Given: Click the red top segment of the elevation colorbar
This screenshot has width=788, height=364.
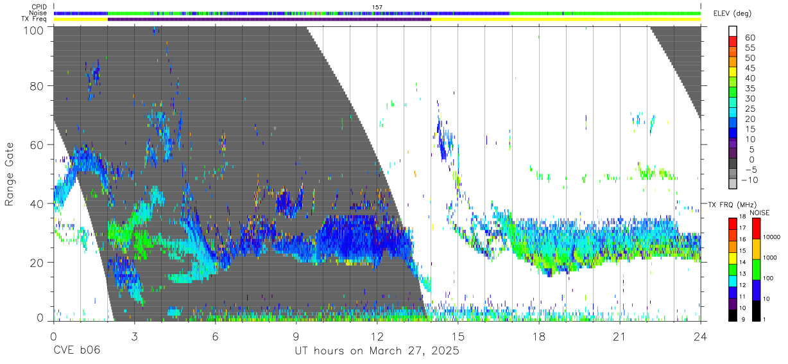Looking at the screenshot, I should 734,42.
